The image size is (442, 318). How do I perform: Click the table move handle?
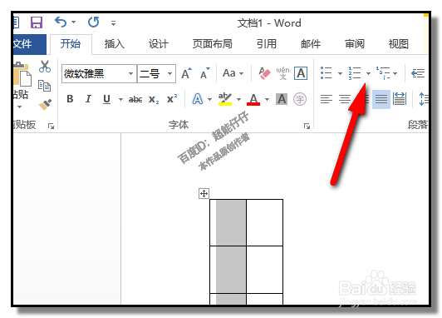click(x=204, y=194)
